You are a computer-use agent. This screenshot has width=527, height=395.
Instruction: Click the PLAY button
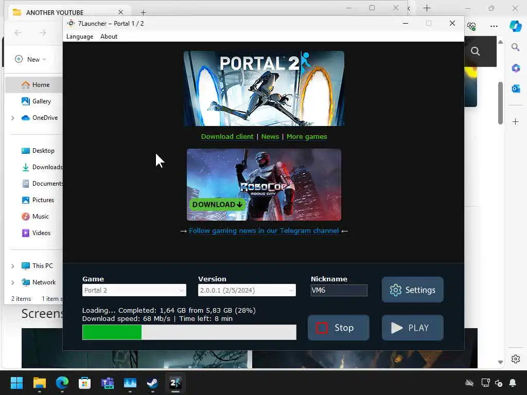pyautogui.click(x=412, y=328)
